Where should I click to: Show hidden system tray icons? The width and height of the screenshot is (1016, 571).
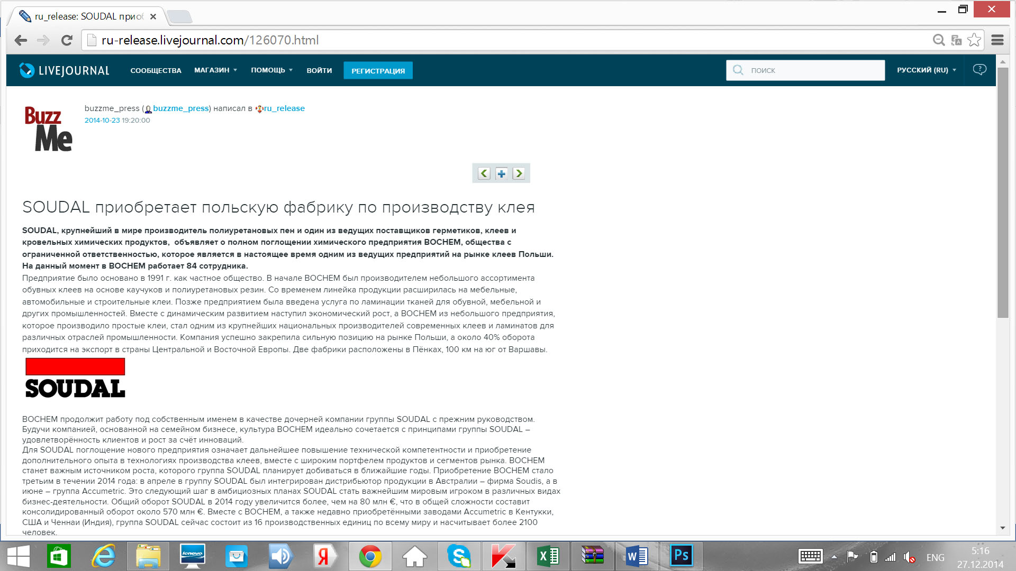coord(834,557)
